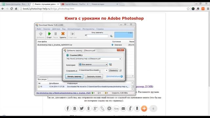Click the Дополнительно link
This screenshot has height=118, width=210.
[x=113, y=76]
